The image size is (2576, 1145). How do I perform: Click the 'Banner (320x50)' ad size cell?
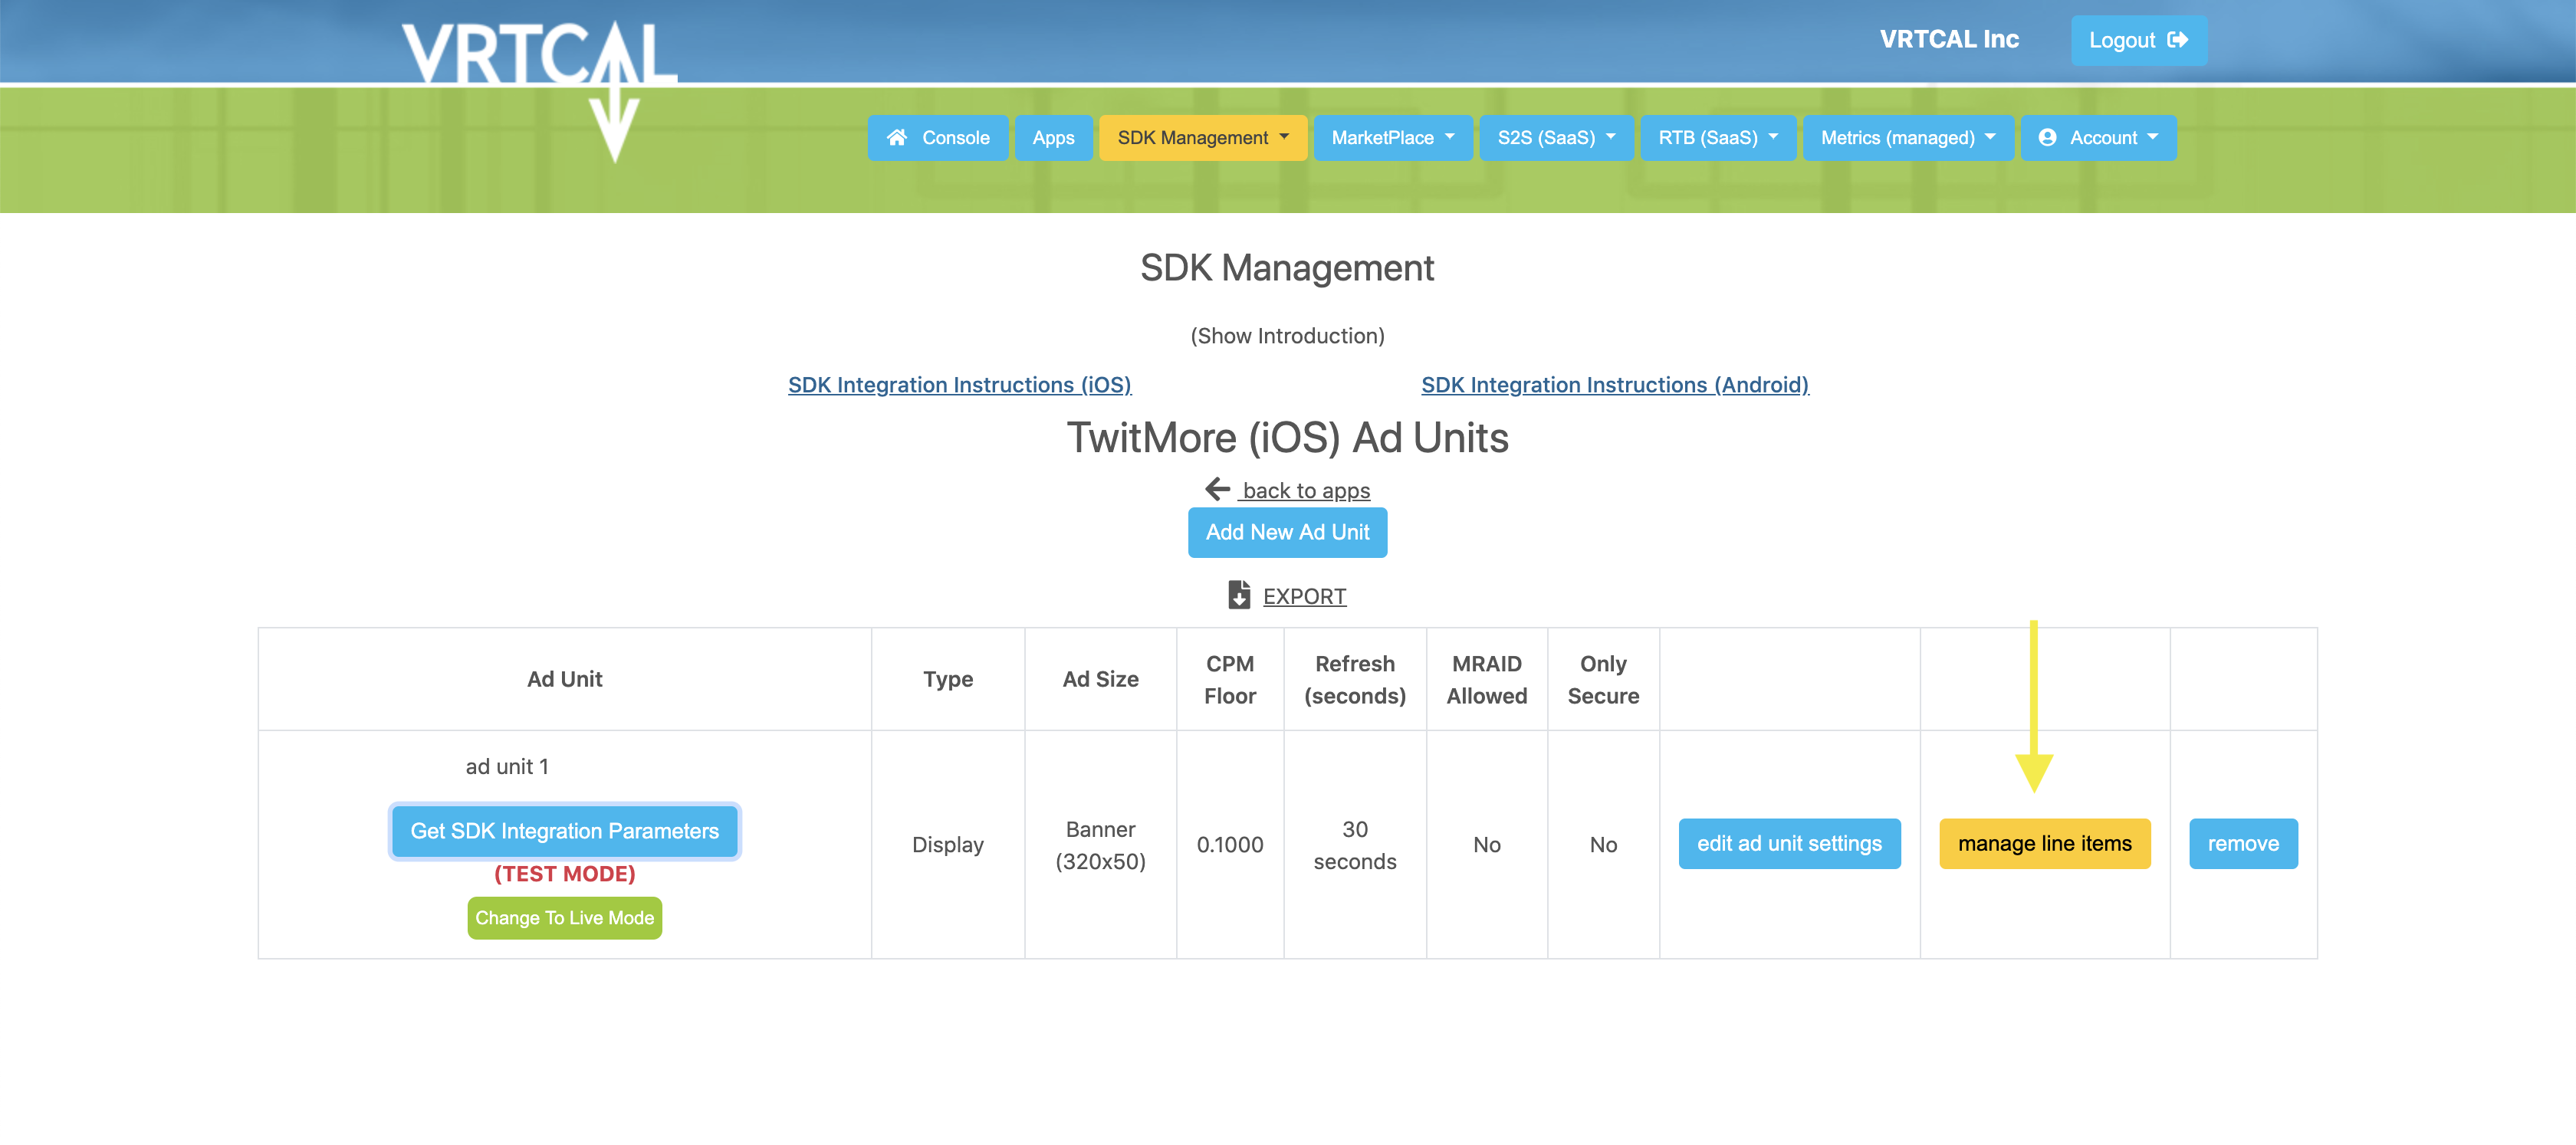[x=1100, y=845]
